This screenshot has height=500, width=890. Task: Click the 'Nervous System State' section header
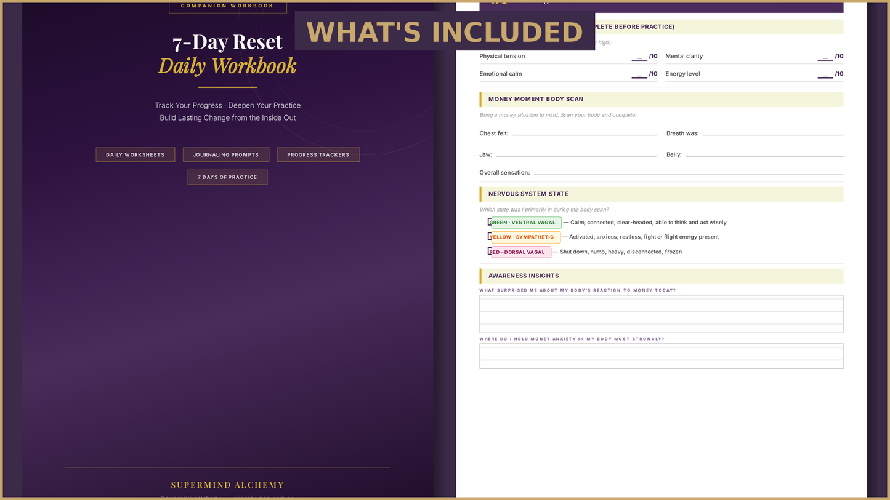click(661, 194)
